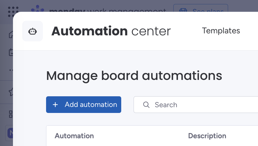Switch to the Templates tab
Viewport: 258px width, 146px height.
click(221, 31)
